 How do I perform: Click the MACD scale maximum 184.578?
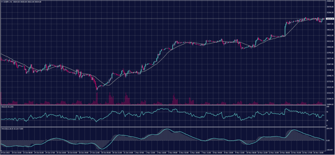[x=329, y=128]
